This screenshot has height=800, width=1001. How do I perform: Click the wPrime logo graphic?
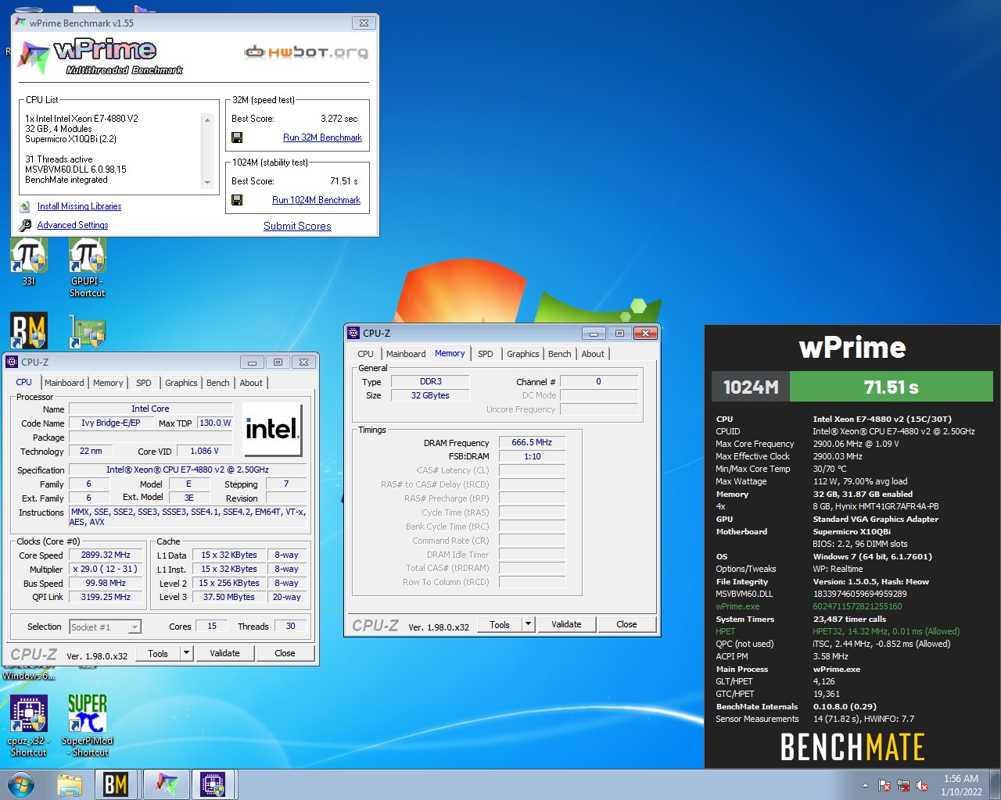[100, 56]
